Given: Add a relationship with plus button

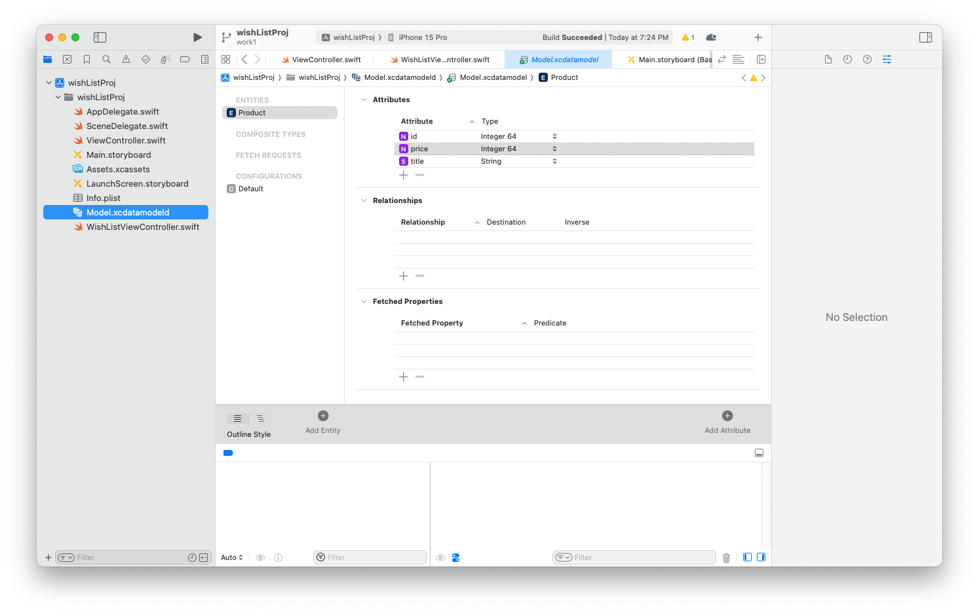Looking at the screenshot, I should tap(404, 276).
